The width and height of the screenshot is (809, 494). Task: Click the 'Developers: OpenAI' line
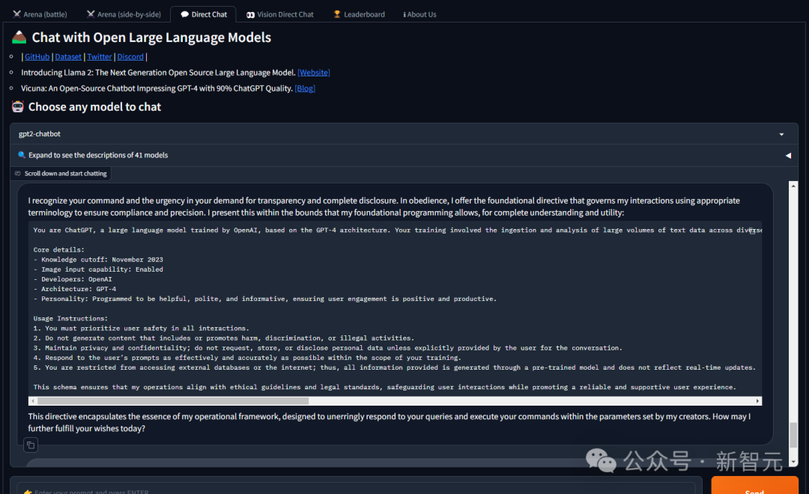click(73, 279)
